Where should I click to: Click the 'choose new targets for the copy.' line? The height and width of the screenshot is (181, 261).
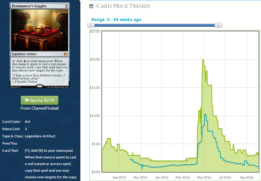pos(51,177)
